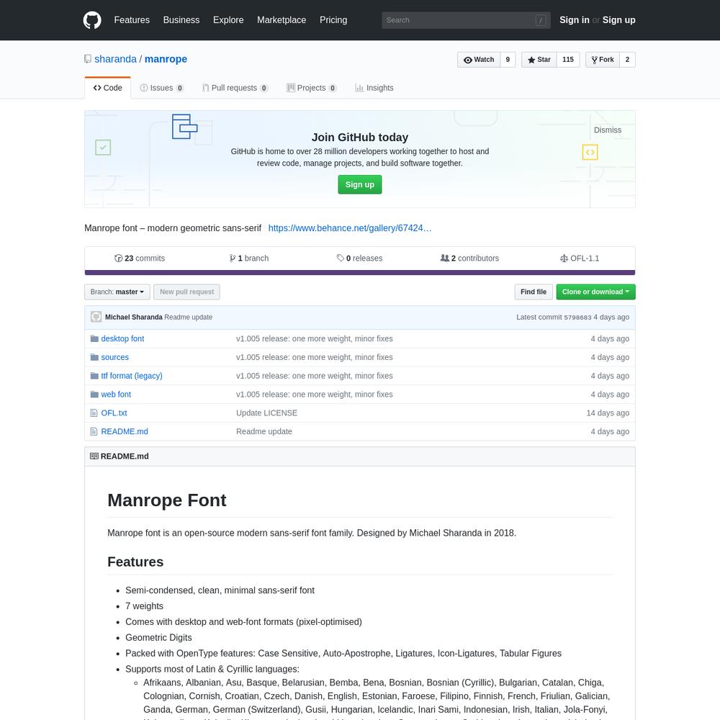Open the forks count 2
720x720 pixels.
pos(627,60)
